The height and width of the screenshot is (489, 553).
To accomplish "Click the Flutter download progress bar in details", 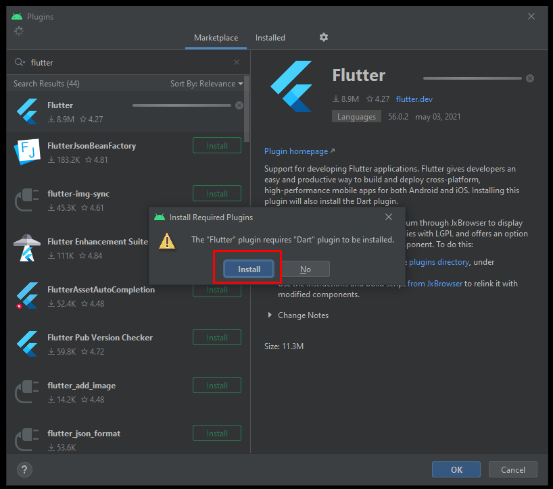I will 473,78.
